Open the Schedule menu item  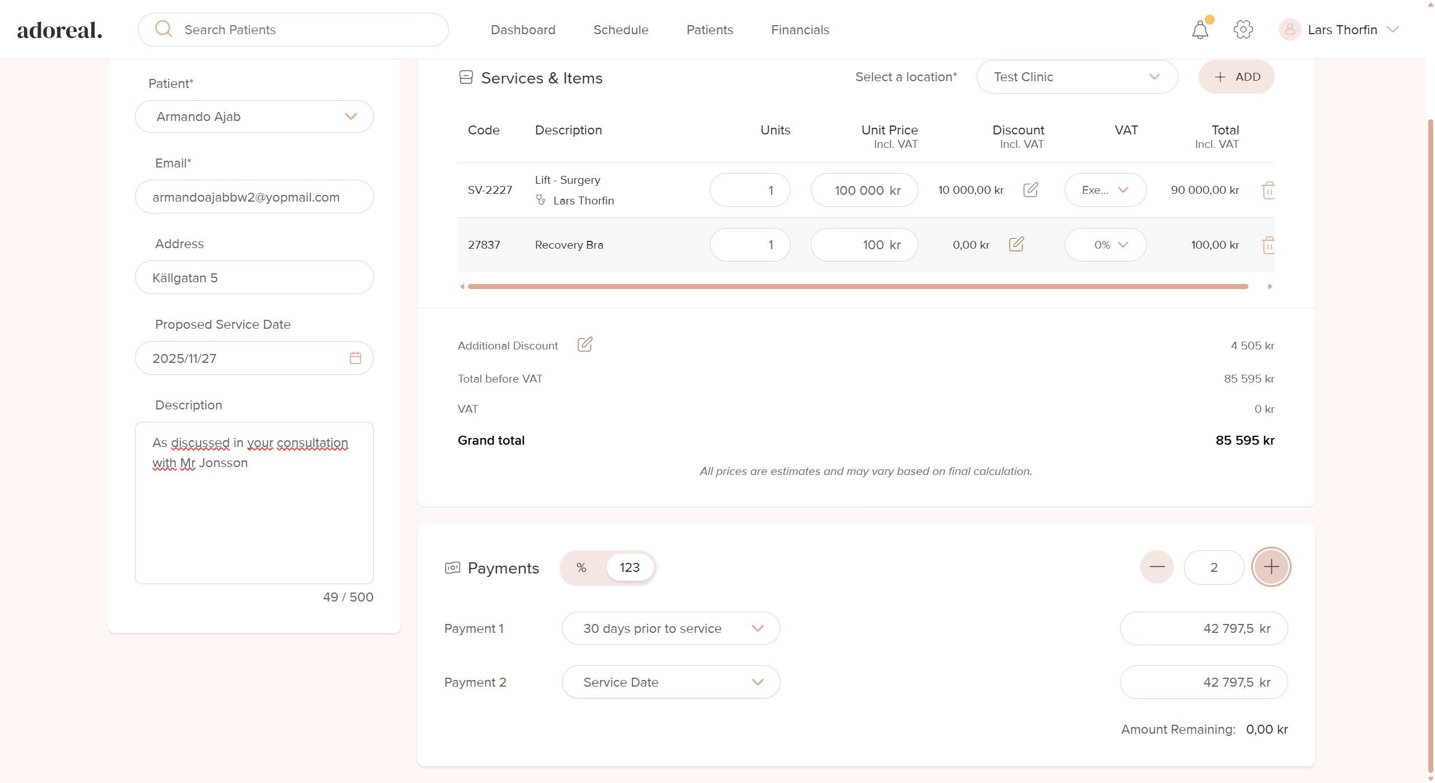[620, 30]
